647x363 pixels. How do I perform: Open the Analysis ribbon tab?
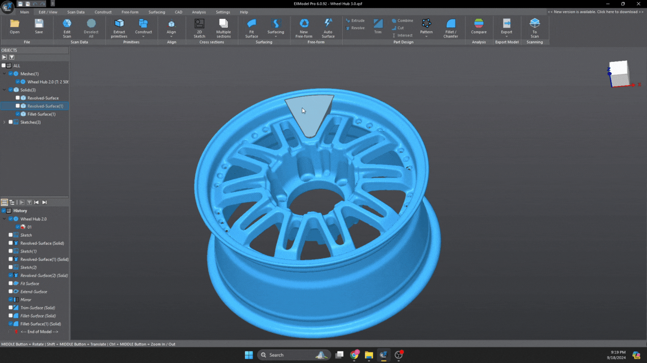199,12
